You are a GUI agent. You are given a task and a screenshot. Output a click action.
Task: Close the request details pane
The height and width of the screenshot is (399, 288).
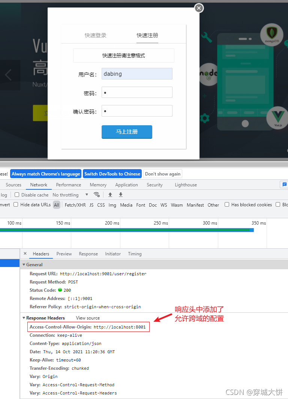click(25, 253)
